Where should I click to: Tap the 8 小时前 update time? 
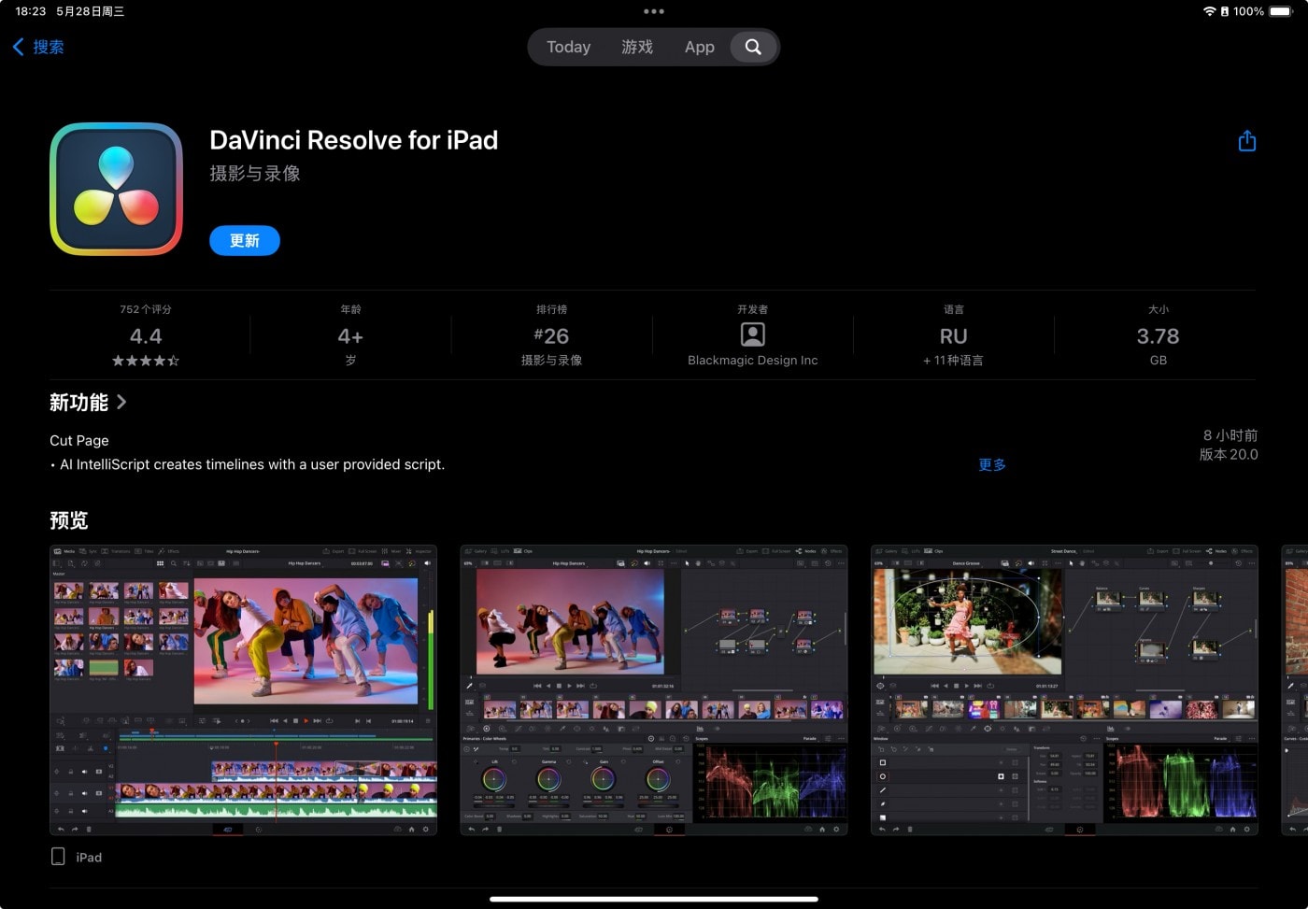[x=1230, y=435]
